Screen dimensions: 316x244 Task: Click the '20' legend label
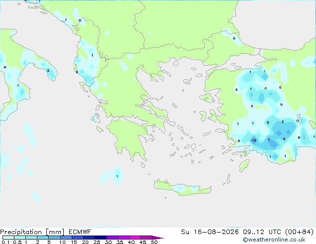tap(85, 242)
